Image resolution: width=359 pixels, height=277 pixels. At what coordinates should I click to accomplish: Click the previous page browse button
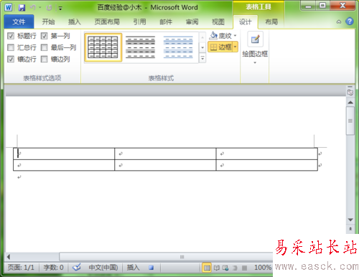pos(350,229)
